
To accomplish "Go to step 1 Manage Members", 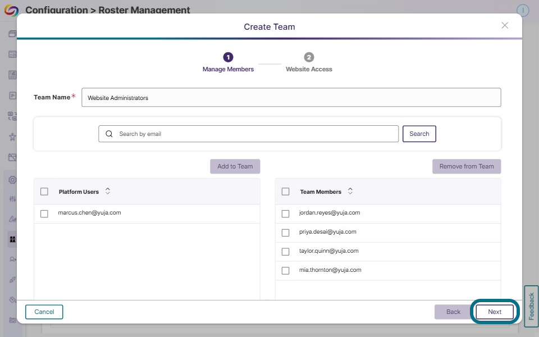I will 228,62.
